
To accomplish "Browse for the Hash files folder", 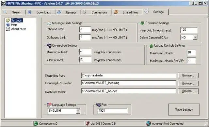I will 188,91.
